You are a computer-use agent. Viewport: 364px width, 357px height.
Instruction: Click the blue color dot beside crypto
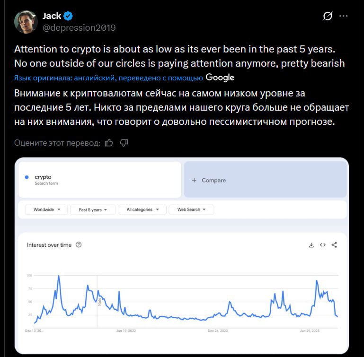click(27, 177)
